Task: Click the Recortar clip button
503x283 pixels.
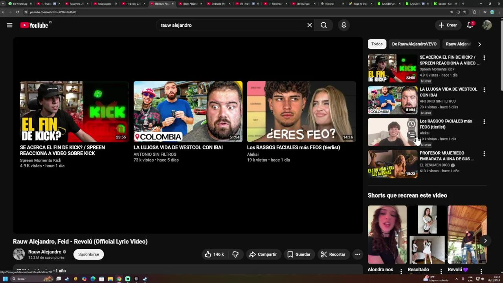Action: coord(333,254)
